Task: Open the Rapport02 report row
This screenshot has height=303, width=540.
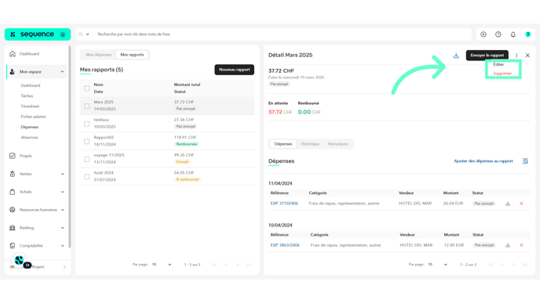Action: click(x=167, y=141)
